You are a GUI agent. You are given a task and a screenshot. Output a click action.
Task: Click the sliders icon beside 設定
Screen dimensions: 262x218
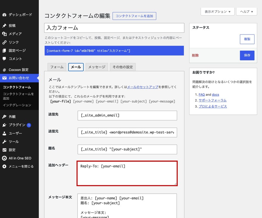(4, 150)
